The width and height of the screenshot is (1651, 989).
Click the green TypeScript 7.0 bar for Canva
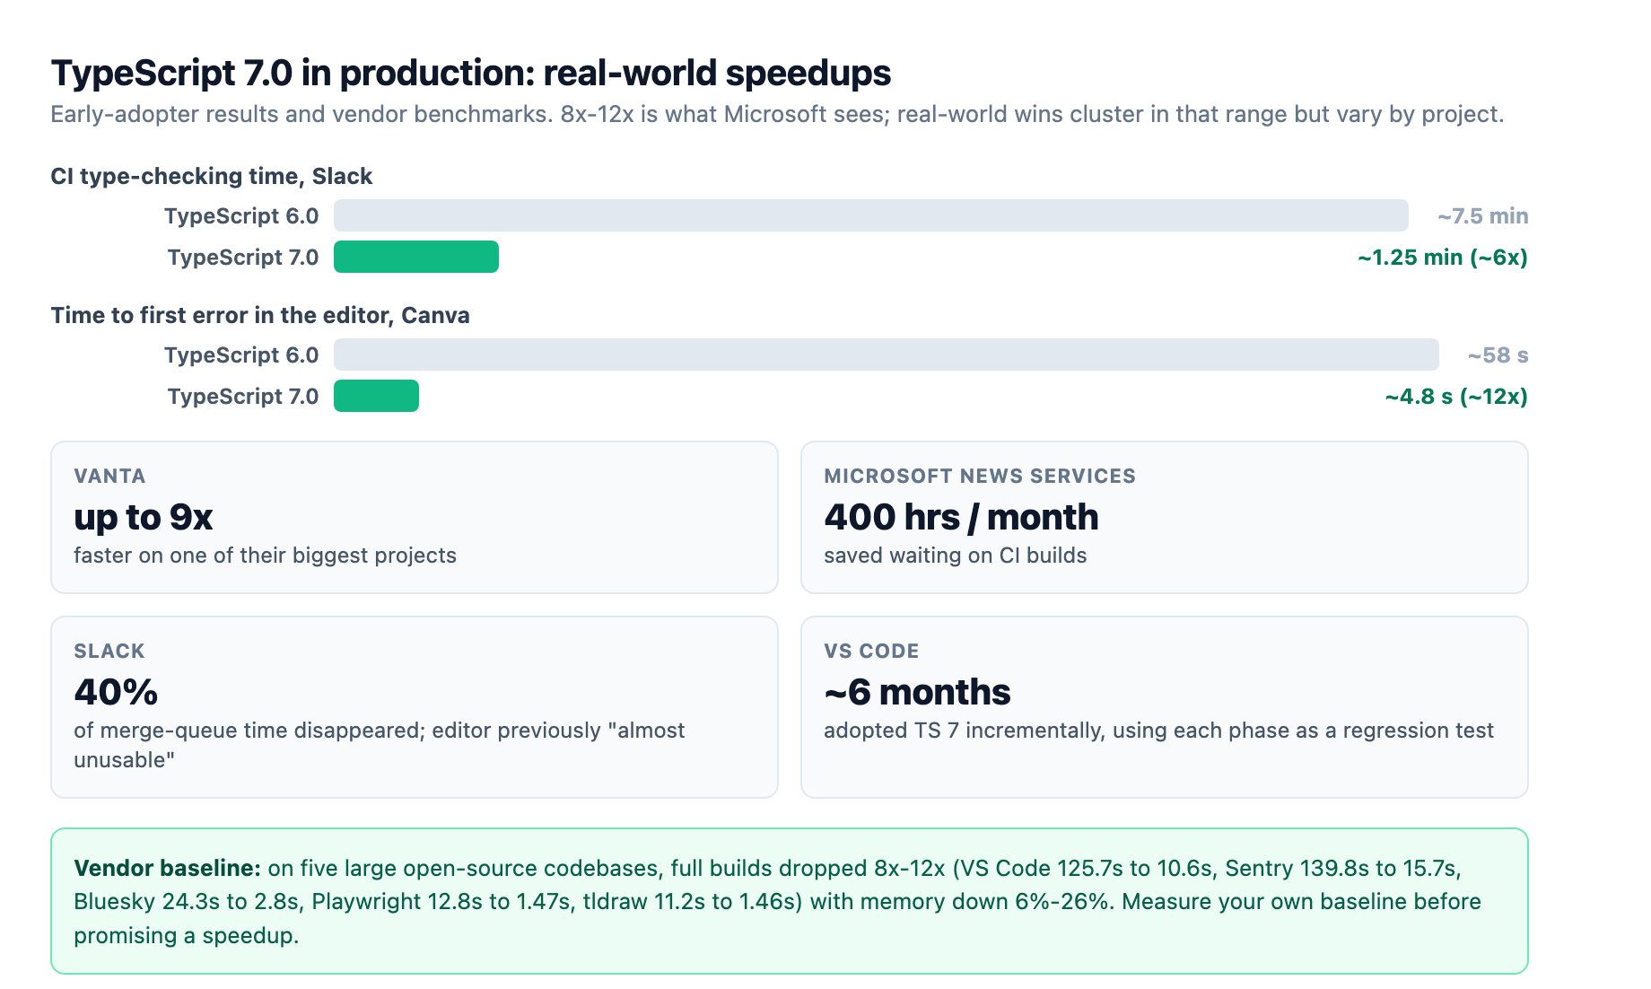[376, 396]
